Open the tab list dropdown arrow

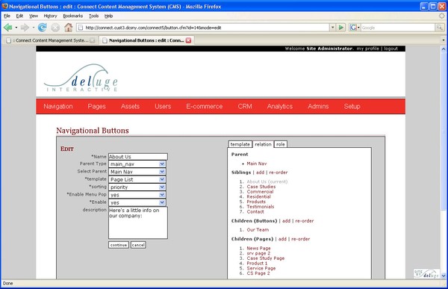[x=444, y=40]
